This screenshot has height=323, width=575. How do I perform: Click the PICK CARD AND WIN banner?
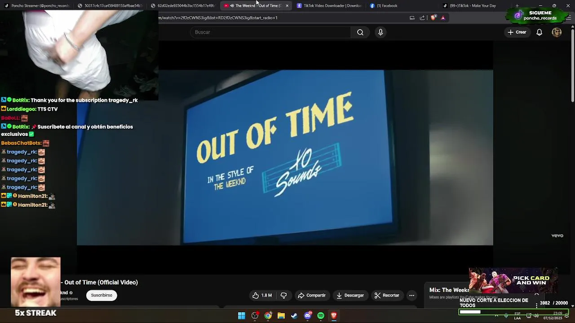pyautogui.click(x=513, y=281)
